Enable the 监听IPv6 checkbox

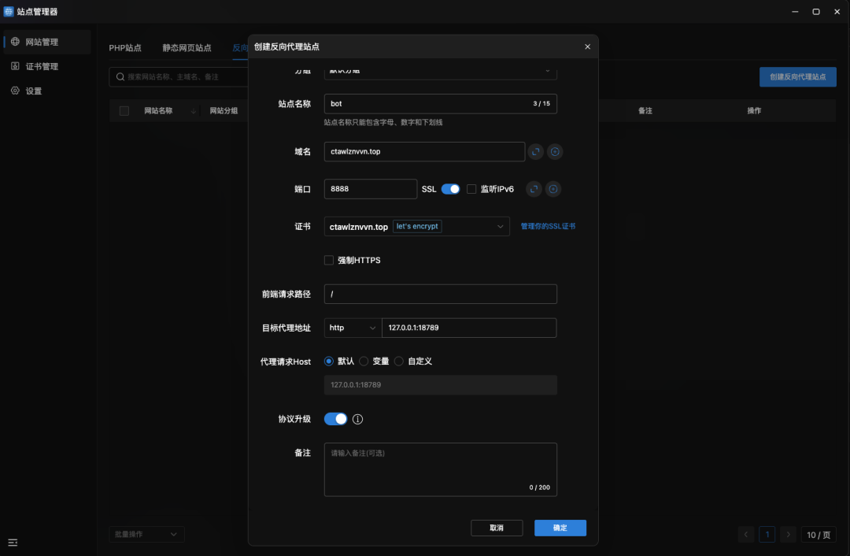click(470, 189)
